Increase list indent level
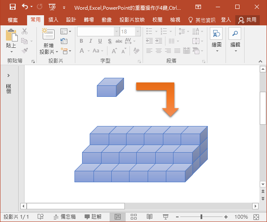The image size is (267, 222). [x=159, y=41]
